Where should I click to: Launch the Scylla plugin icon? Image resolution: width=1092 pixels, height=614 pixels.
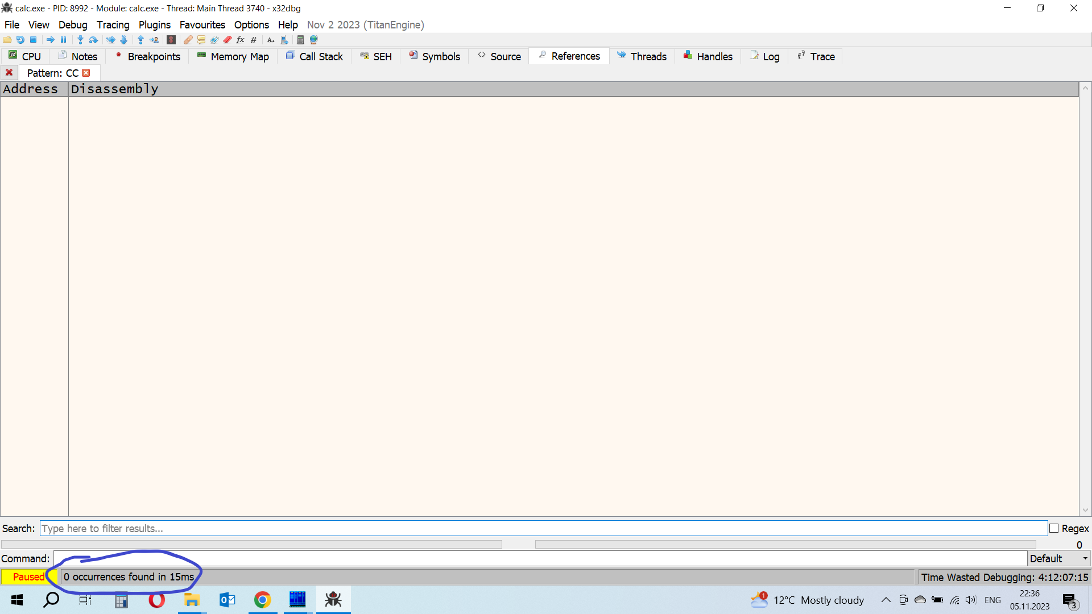[x=171, y=40]
